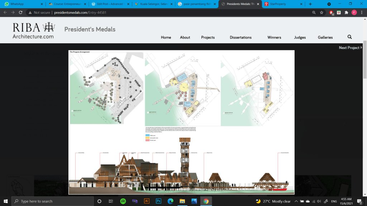Launch Photoshop from the taskbar
This screenshot has width=367, height=206.
coord(158,201)
